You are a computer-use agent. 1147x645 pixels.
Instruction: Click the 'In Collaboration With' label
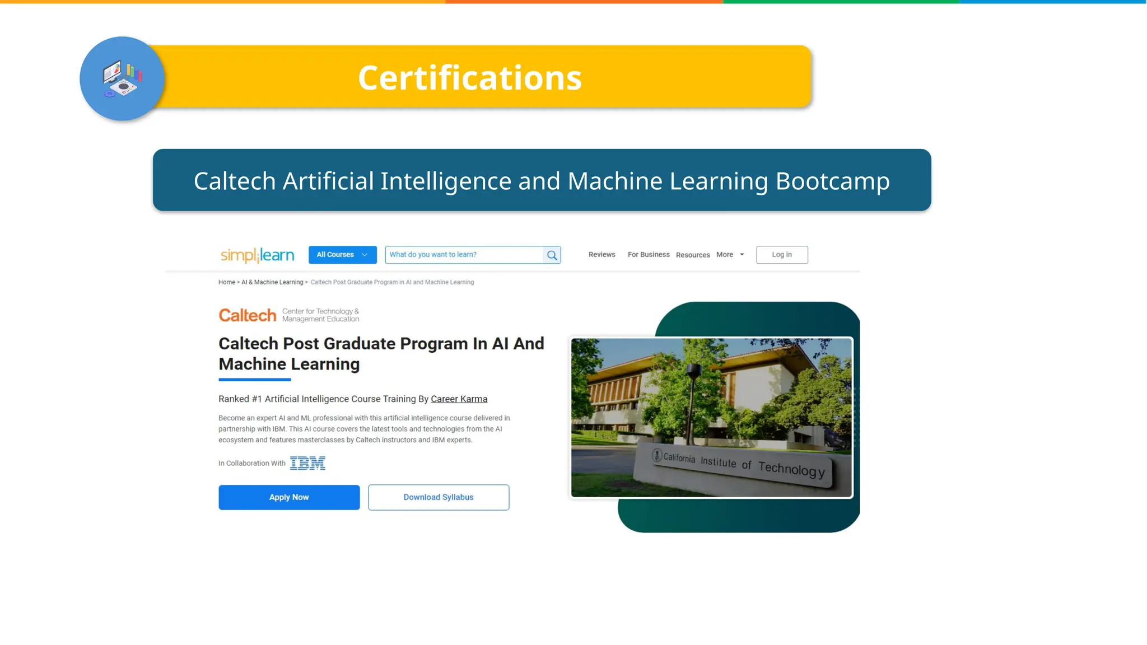click(252, 464)
